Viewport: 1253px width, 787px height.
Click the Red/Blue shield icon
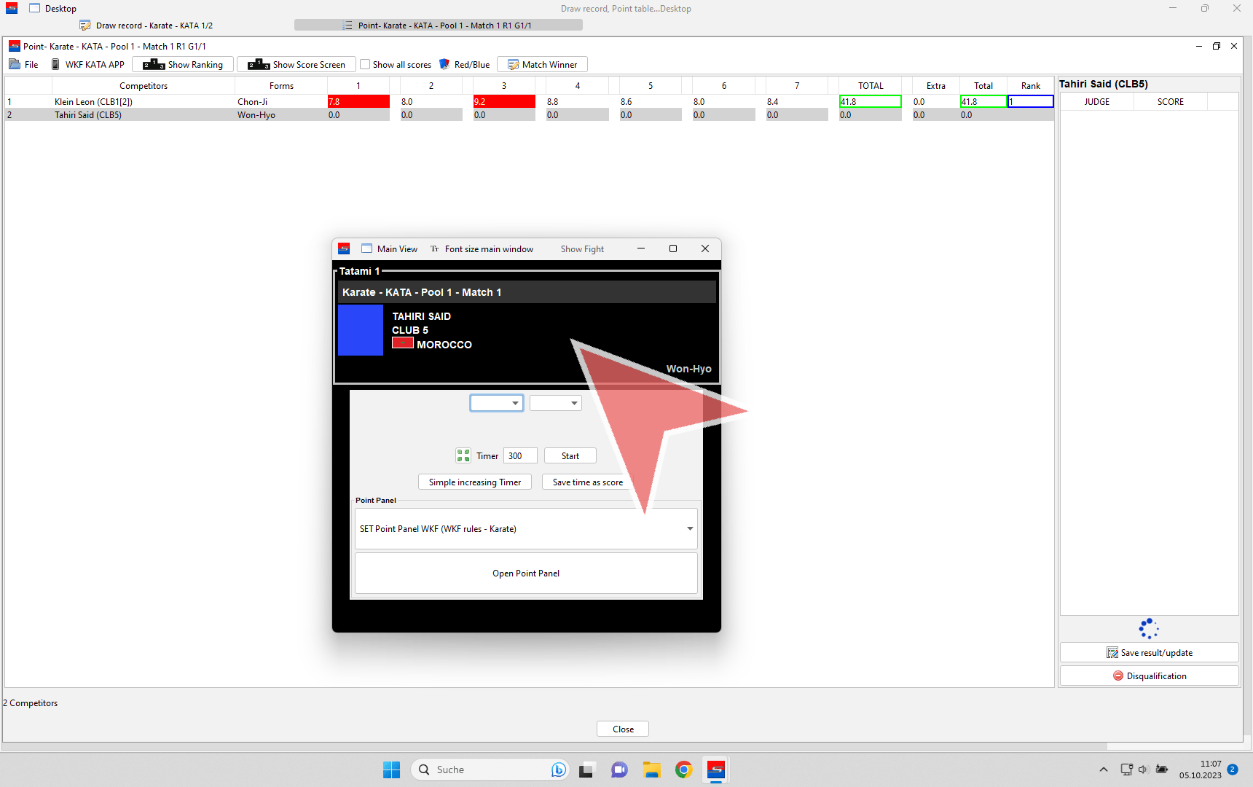444,64
